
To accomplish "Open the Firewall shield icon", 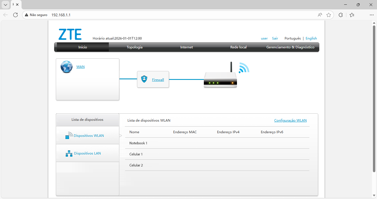I will pos(144,79).
